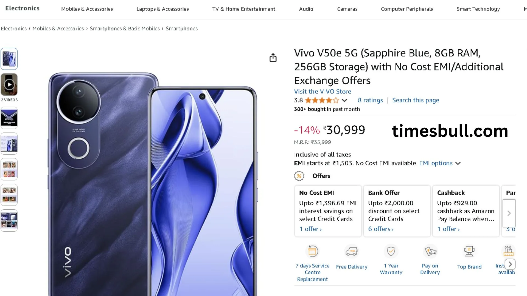Click the 1 Year Warranty shield icon
The width and height of the screenshot is (527, 296).
pos(391,251)
